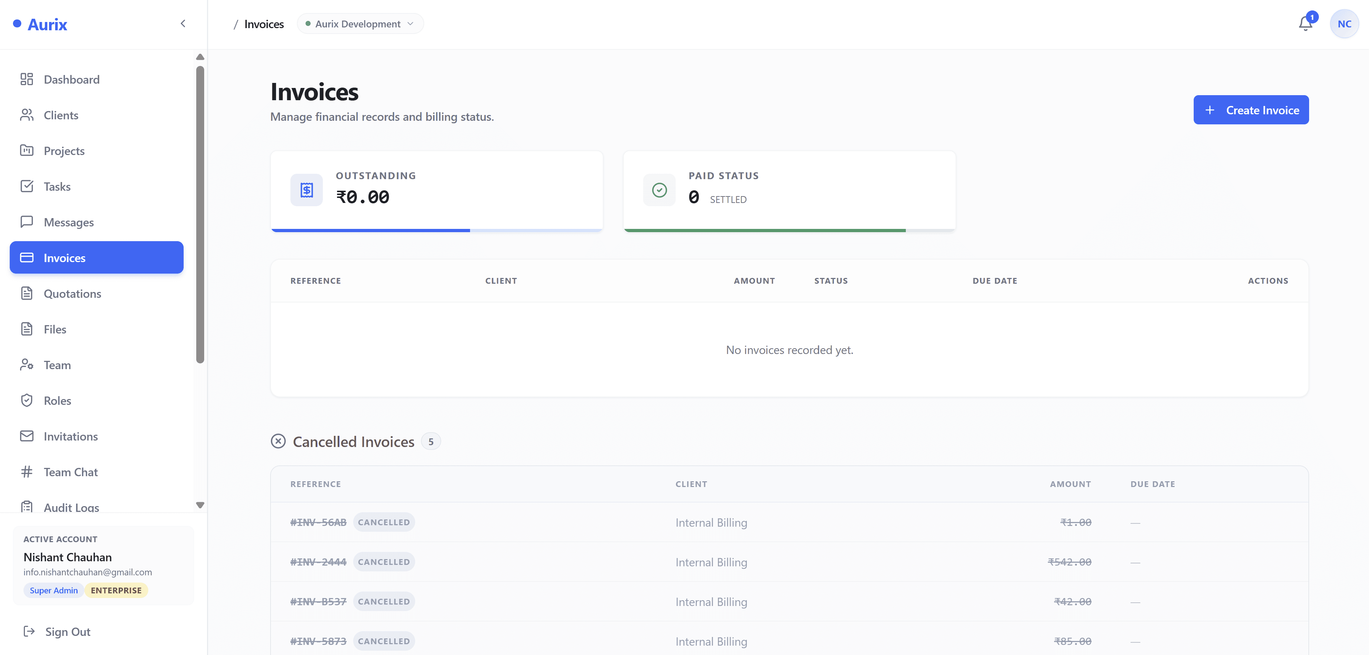Navigate to Tasks
The width and height of the screenshot is (1369, 655).
tap(97, 186)
